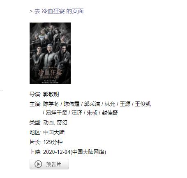Open cast member 林允
The height and width of the screenshot is (178, 187).
[x=110, y=104]
